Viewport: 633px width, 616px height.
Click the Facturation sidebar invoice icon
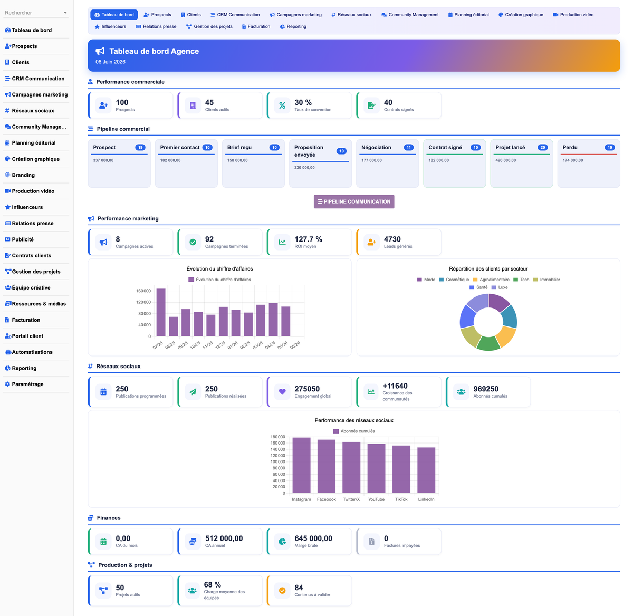(x=7, y=320)
